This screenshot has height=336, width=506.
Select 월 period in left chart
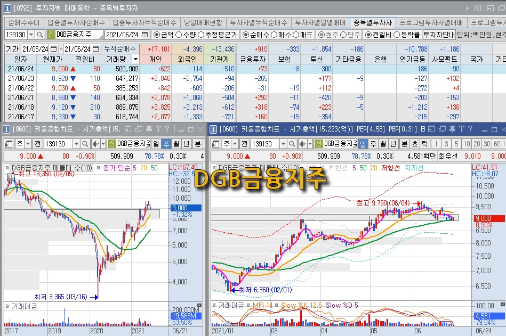coord(176,144)
